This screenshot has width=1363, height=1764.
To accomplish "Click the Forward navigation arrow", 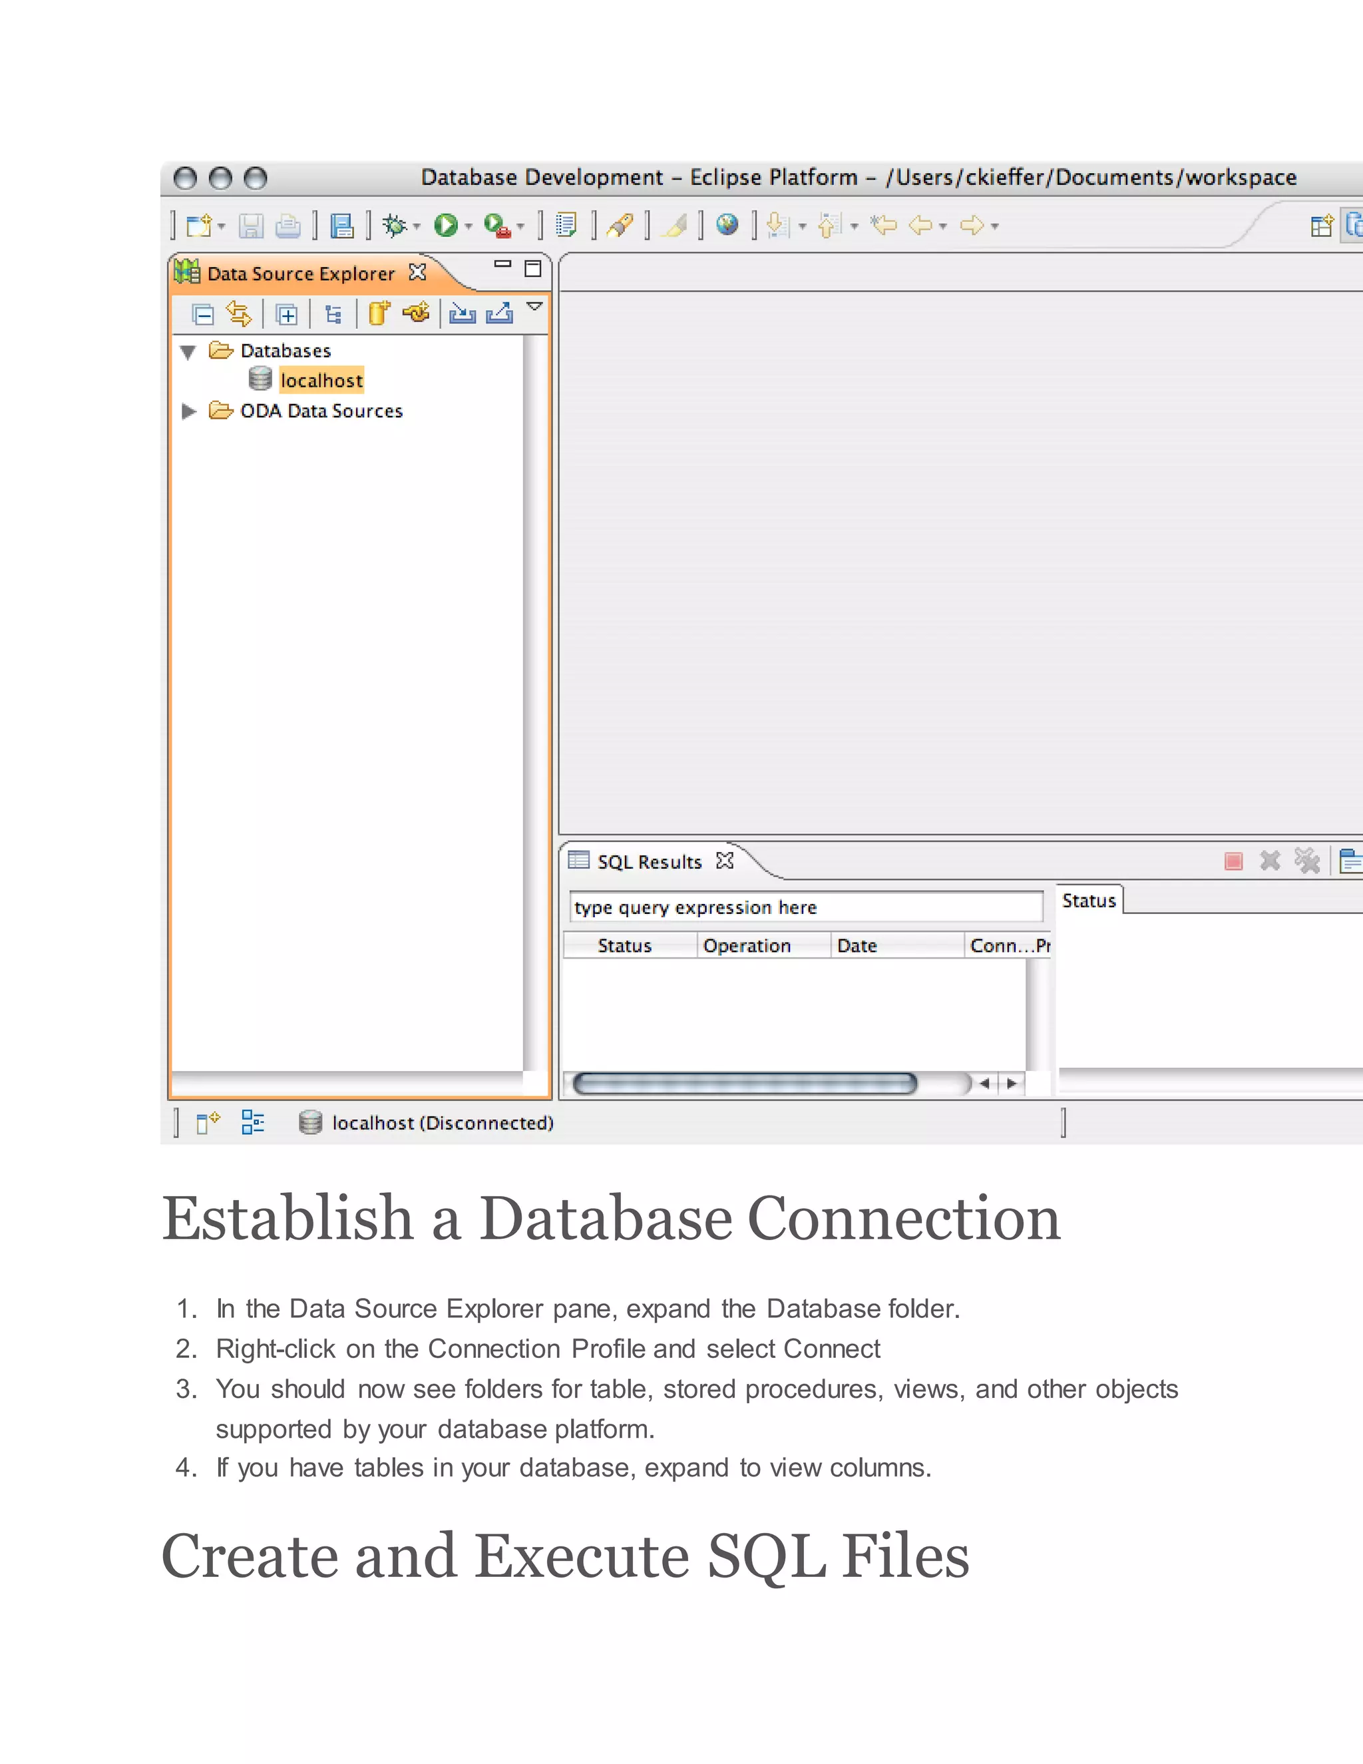I will click(972, 226).
